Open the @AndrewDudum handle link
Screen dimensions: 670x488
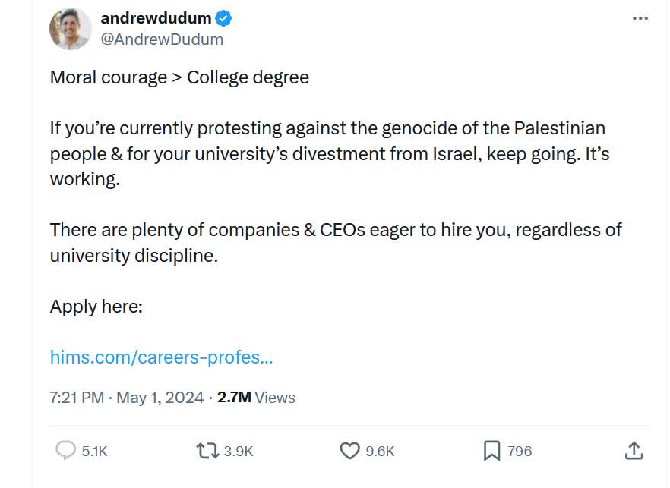pos(162,39)
